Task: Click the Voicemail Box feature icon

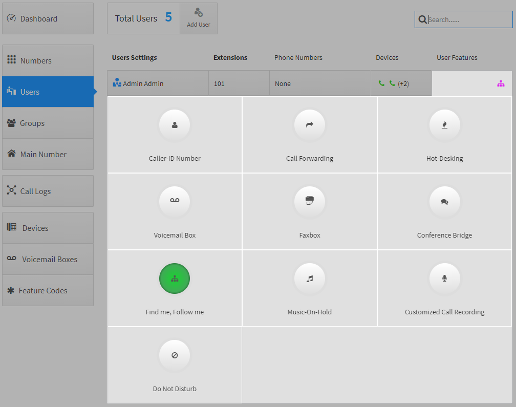Action: point(175,202)
